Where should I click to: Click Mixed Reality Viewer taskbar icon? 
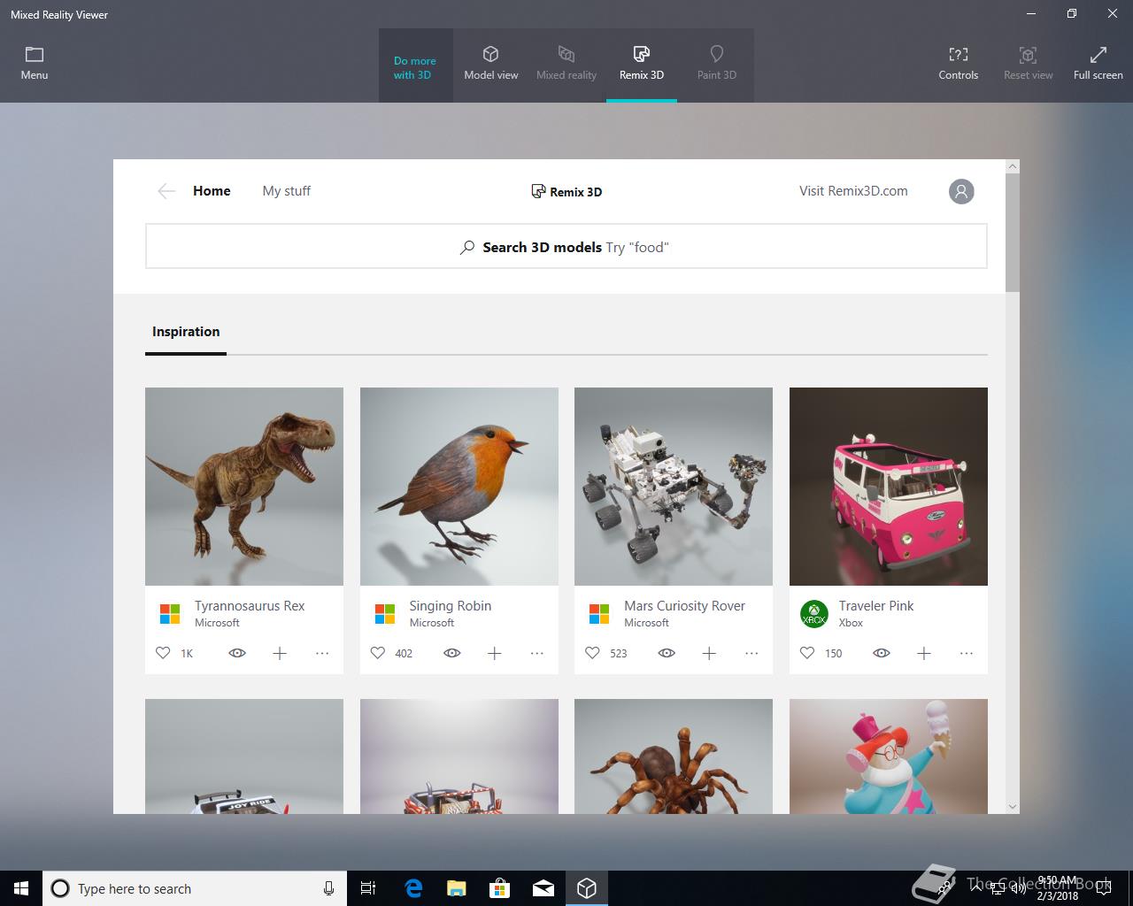coord(587,888)
